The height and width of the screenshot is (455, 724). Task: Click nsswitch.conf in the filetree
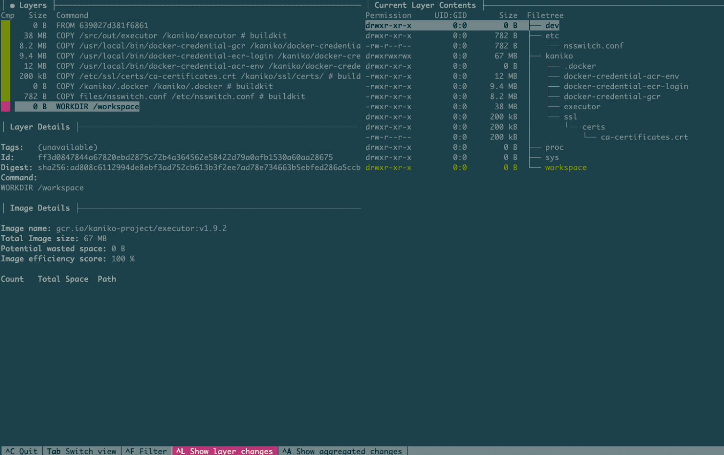pos(593,46)
